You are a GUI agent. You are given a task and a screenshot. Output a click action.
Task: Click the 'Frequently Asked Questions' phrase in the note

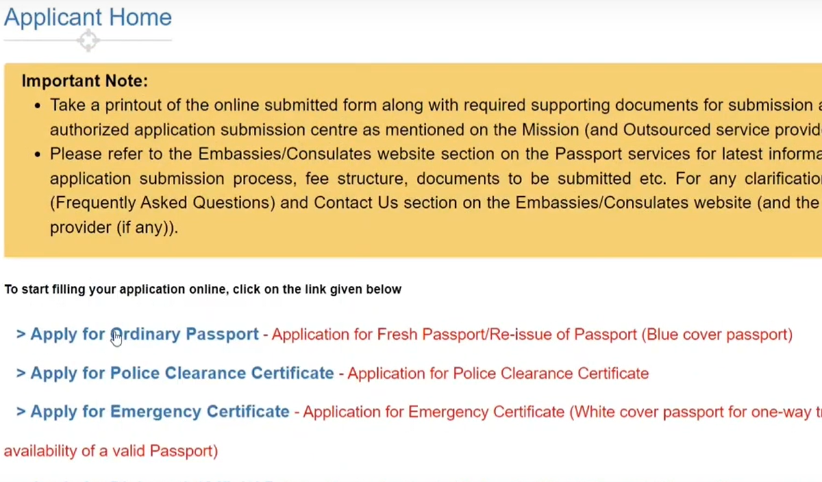[x=163, y=203]
